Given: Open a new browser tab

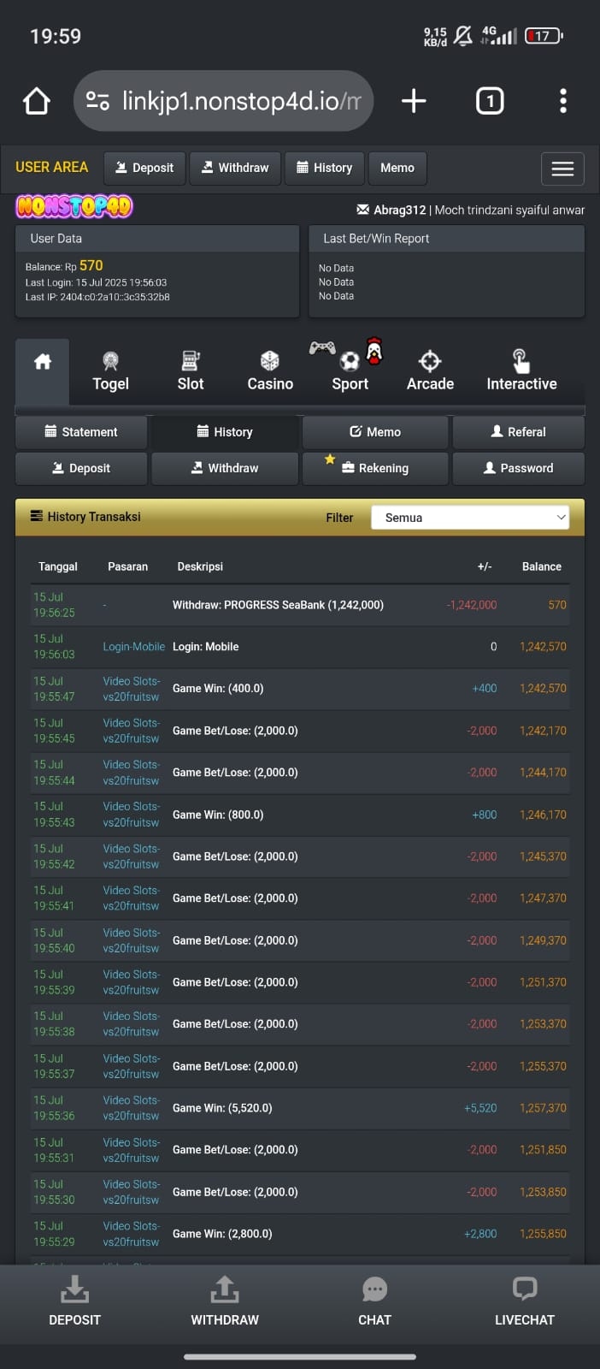Looking at the screenshot, I should click(x=414, y=101).
